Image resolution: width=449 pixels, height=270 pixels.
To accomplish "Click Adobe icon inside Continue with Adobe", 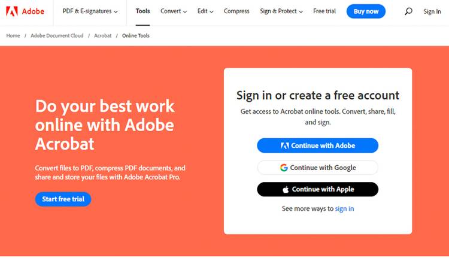I will [x=284, y=145].
